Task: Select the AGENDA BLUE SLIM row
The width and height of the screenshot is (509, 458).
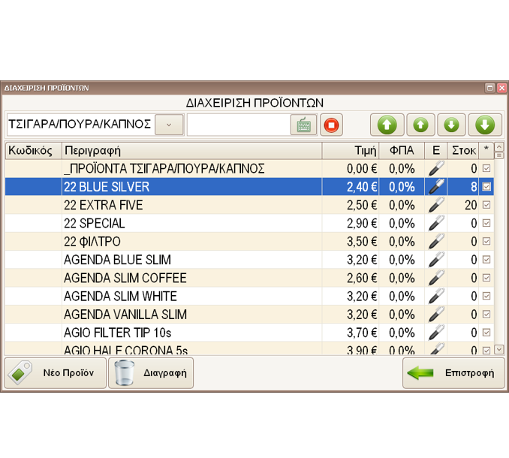Action: click(249, 259)
